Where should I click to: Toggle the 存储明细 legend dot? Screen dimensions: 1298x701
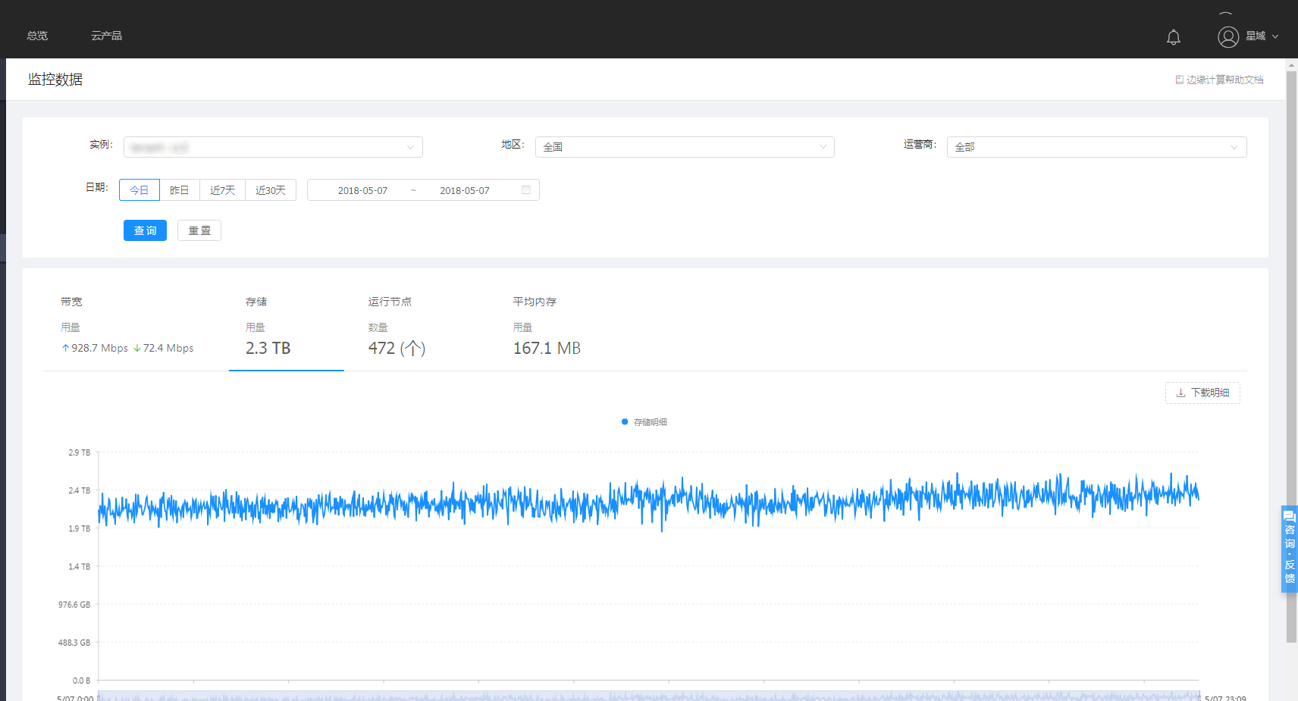click(625, 422)
